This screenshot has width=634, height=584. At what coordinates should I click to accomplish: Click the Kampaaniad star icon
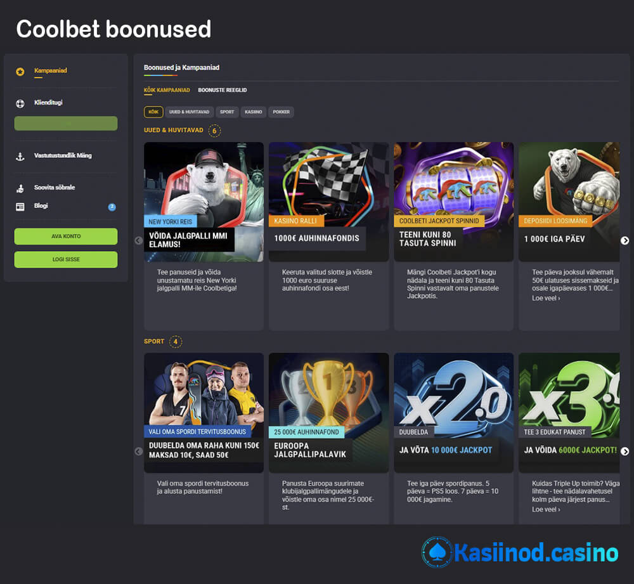coord(20,72)
